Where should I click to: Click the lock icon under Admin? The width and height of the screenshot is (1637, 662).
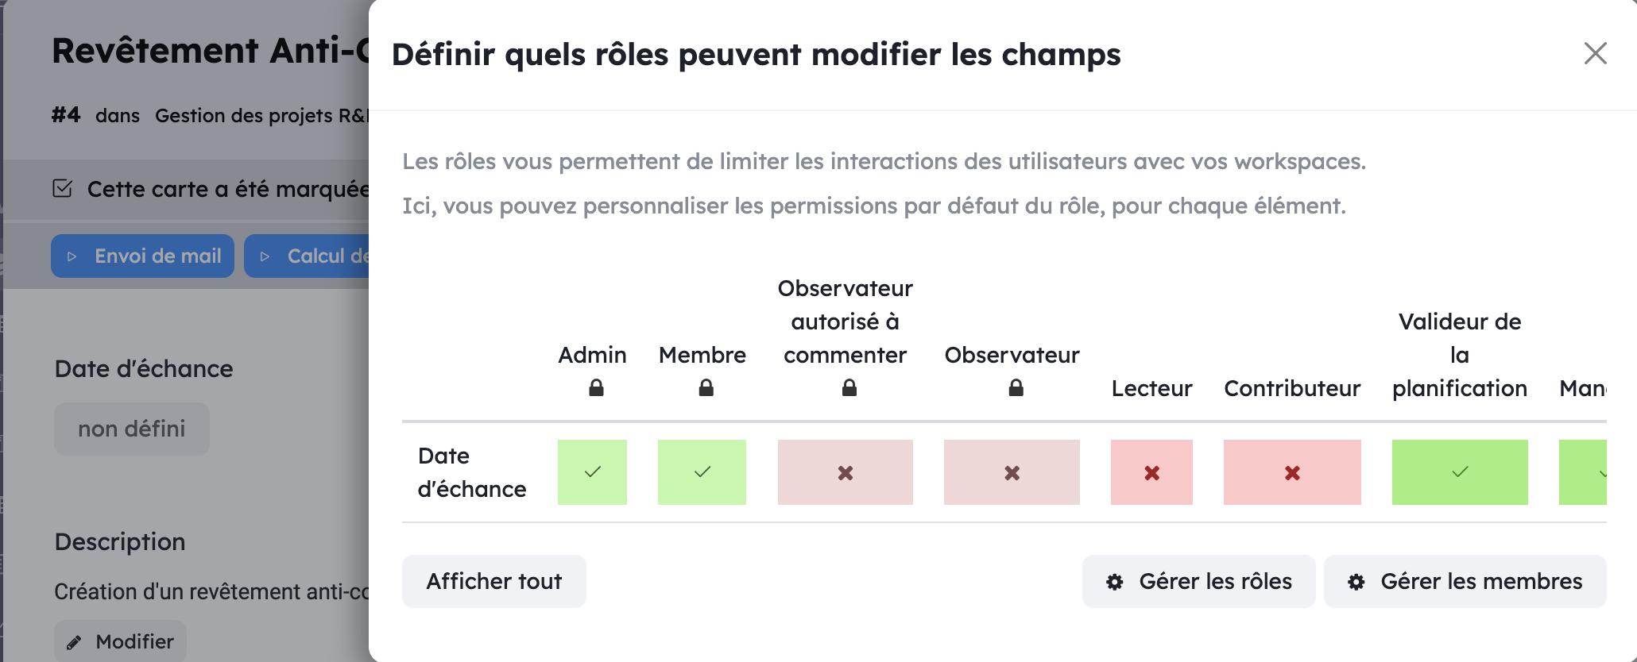point(596,387)
